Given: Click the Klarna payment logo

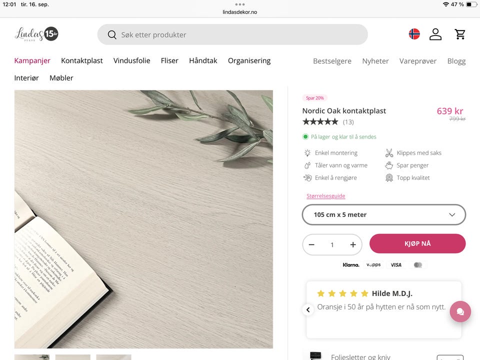Looking at the screenshot, I should click(x=351, y=265).
